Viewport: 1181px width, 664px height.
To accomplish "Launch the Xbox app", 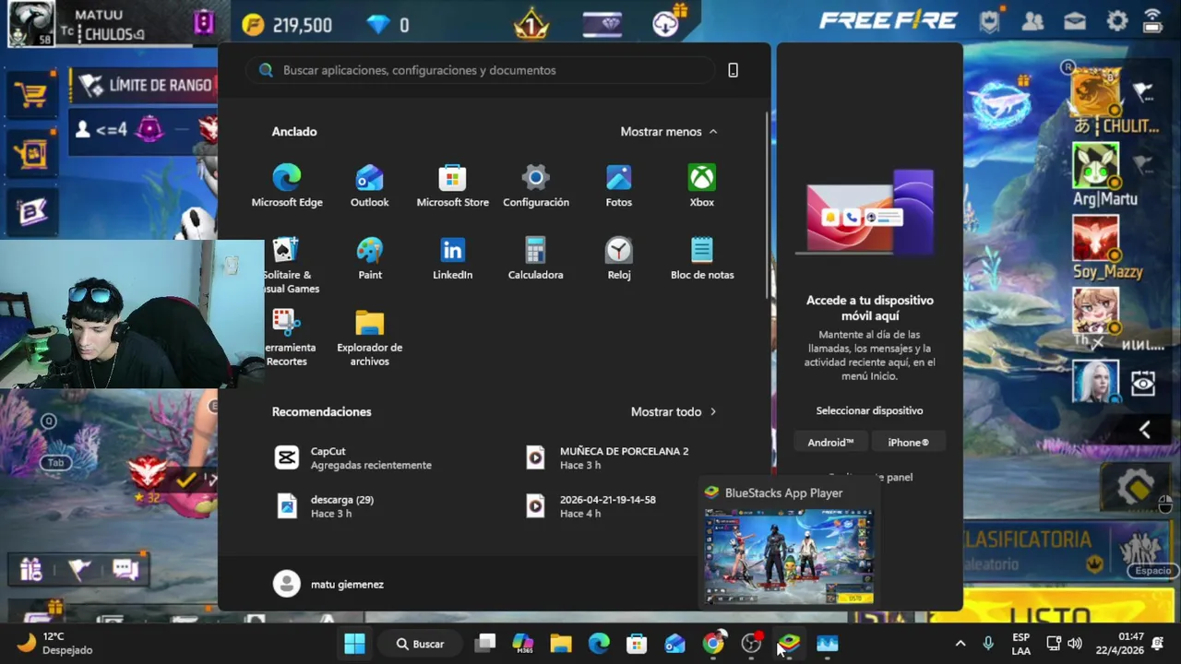I will coord(701,185).
